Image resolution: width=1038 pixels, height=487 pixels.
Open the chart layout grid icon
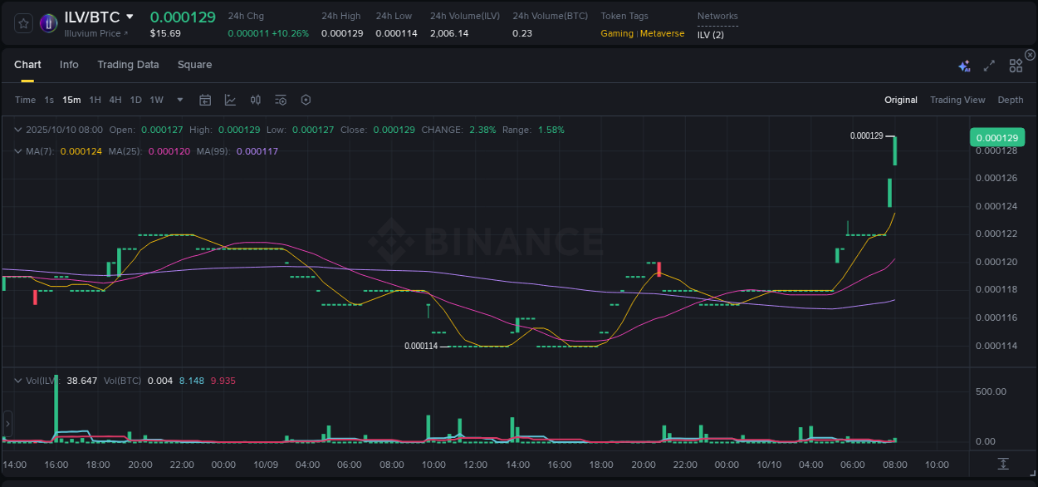tap(1015, 65)
